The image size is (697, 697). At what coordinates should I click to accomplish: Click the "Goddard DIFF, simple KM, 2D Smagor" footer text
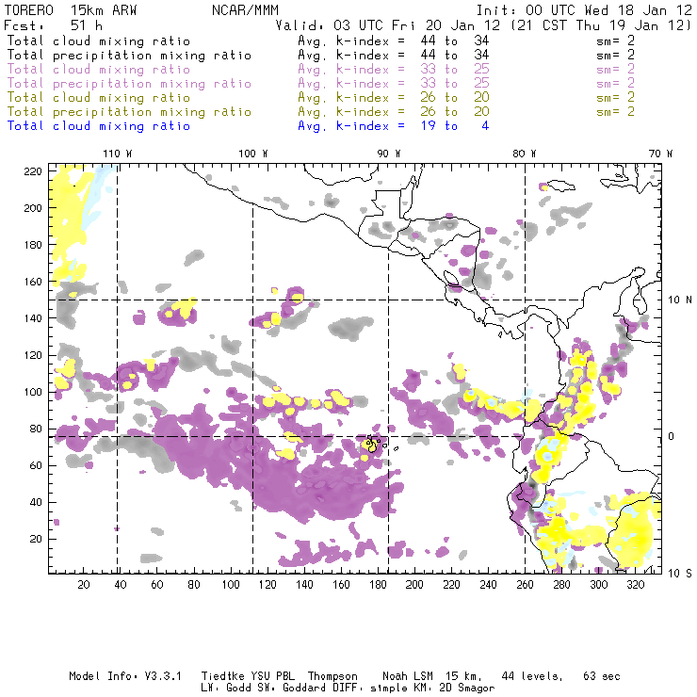(x=388, y=689)
